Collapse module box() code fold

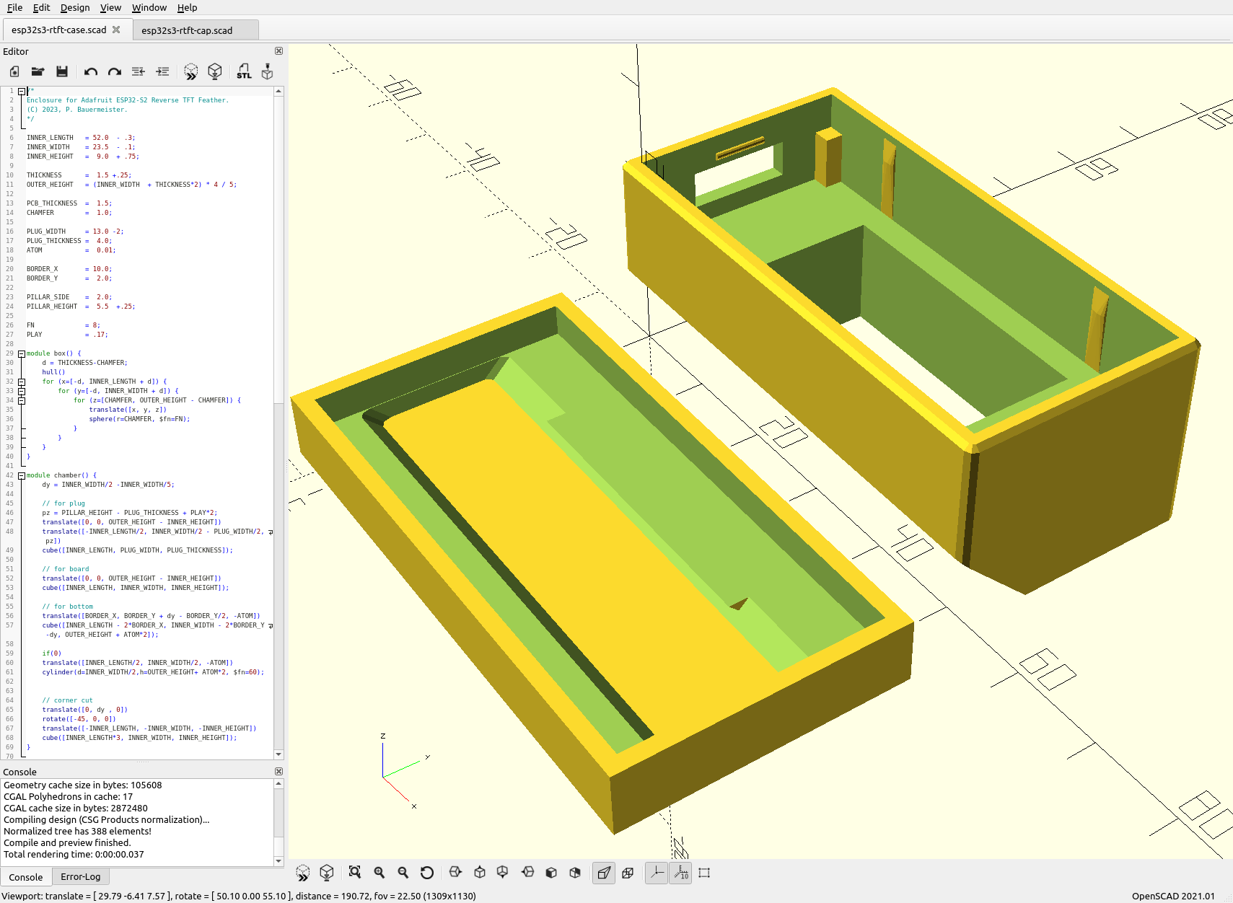(x=22, y=353)
